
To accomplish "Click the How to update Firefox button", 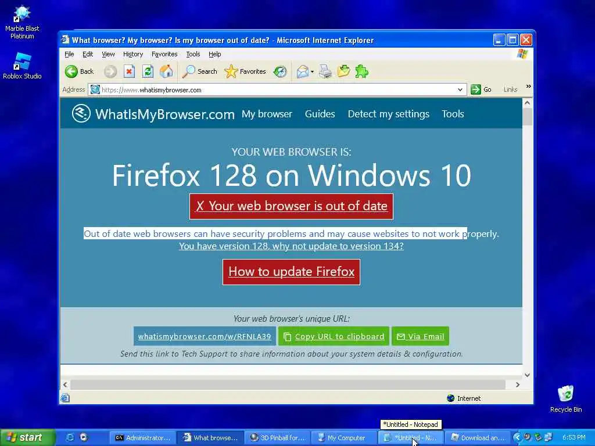I will (292, 272).
